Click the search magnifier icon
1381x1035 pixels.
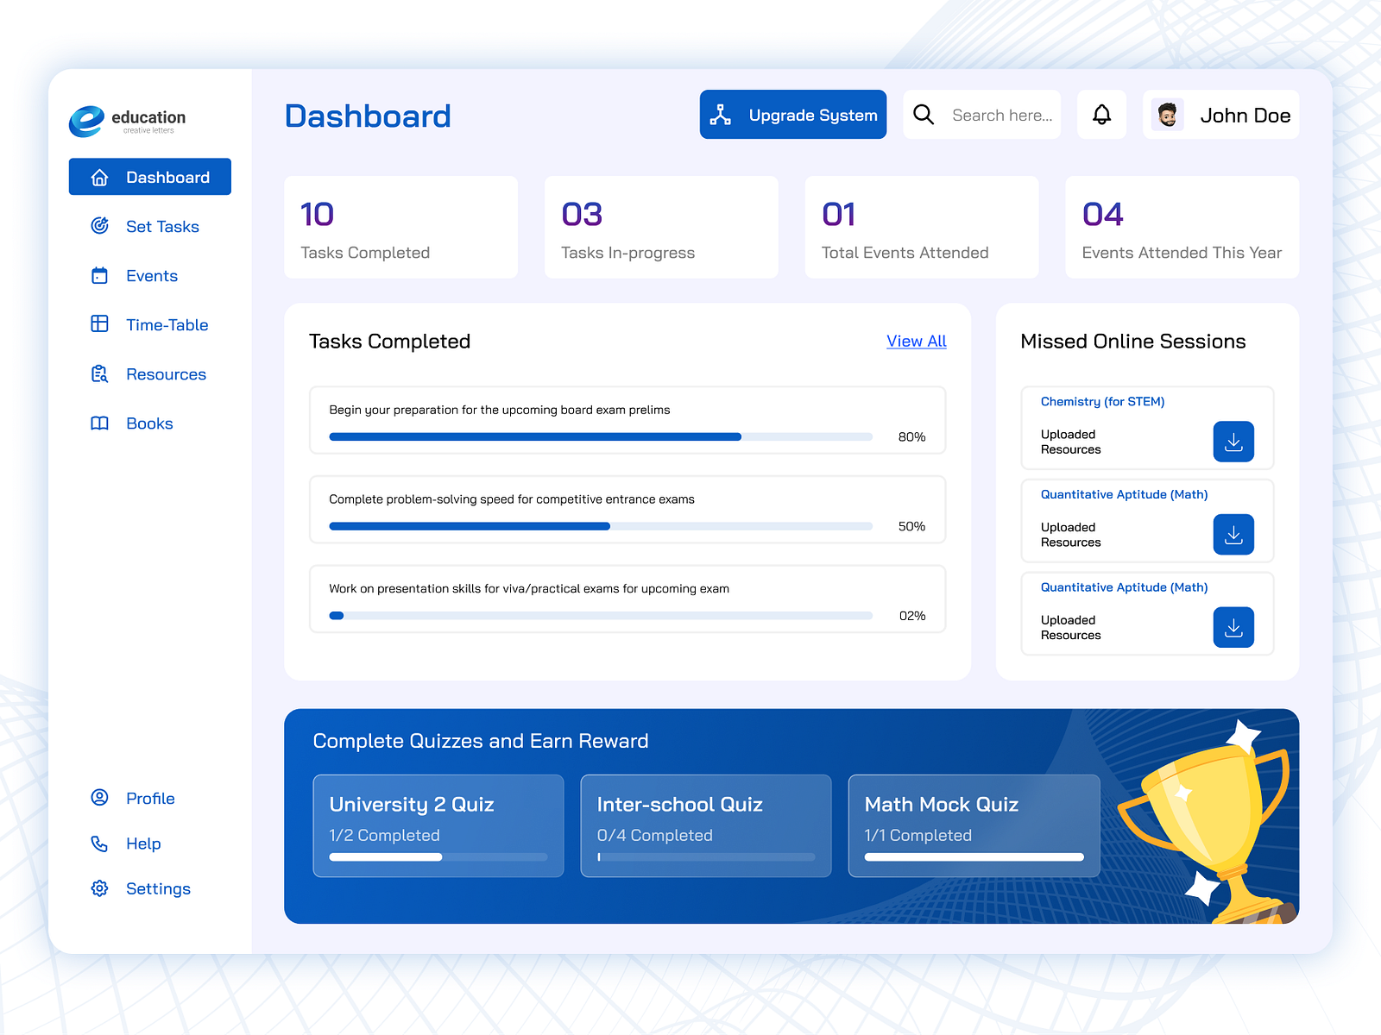924,114
